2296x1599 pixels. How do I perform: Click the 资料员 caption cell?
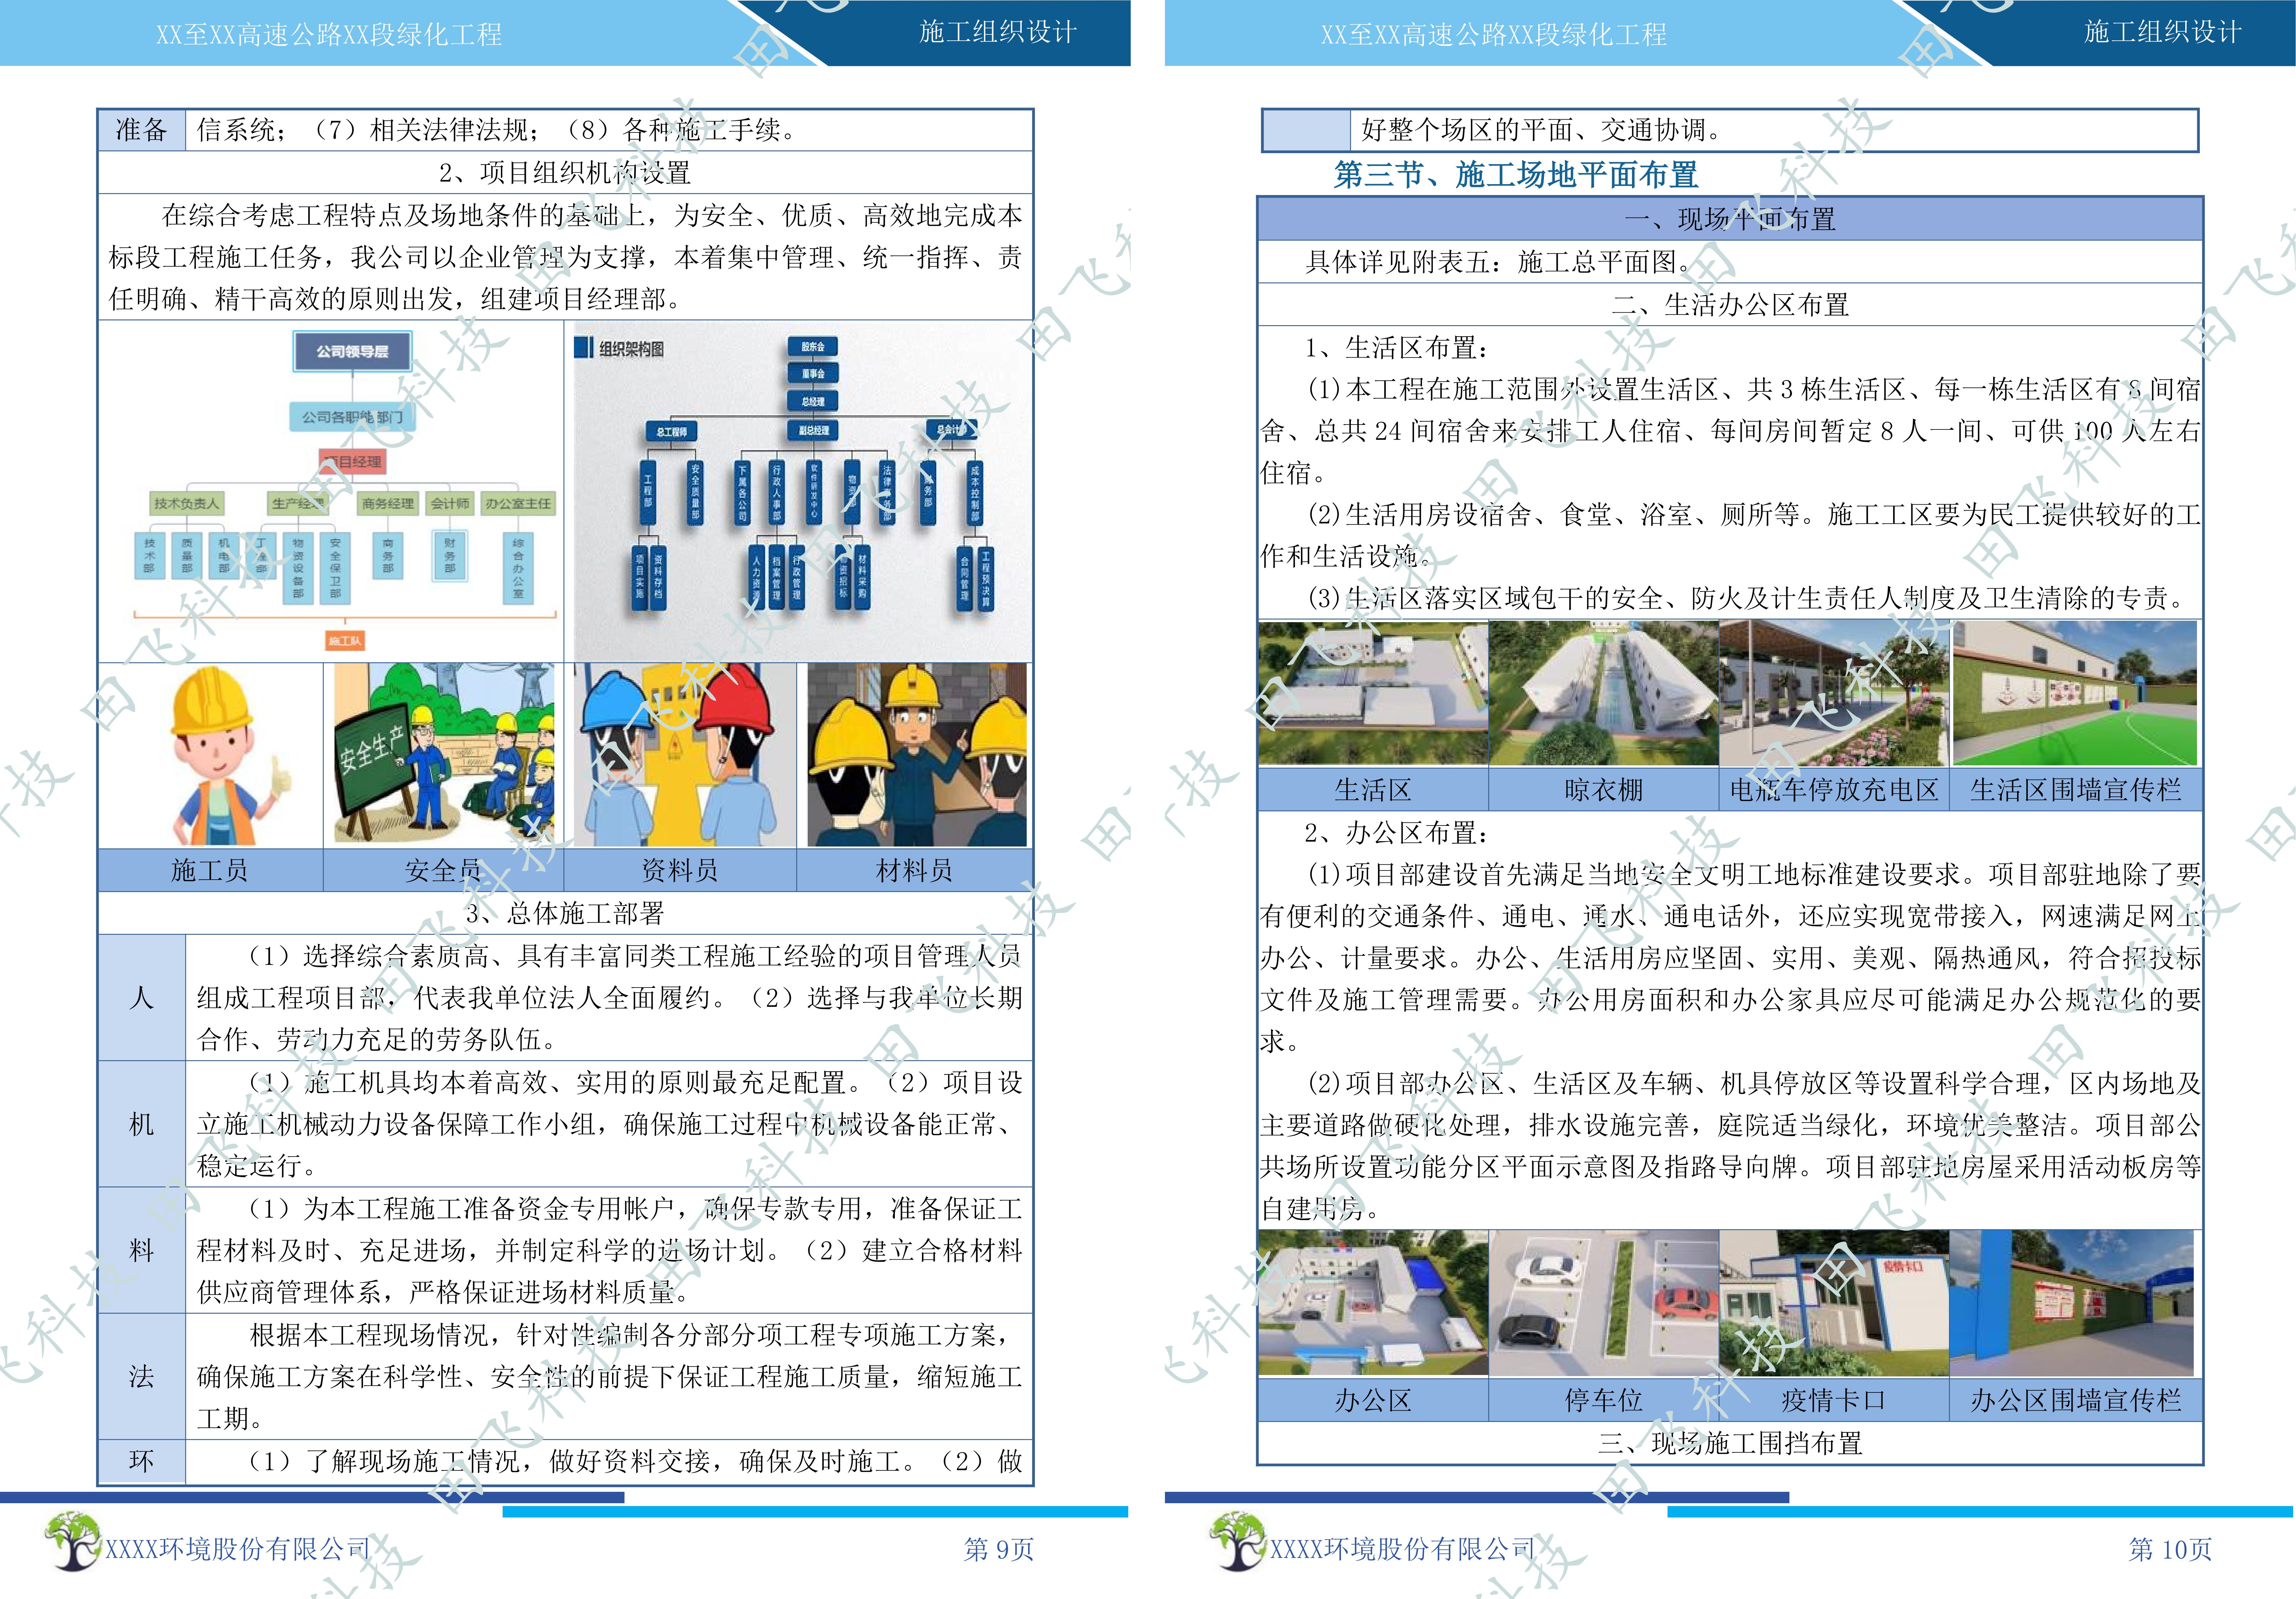pos(680,870)
